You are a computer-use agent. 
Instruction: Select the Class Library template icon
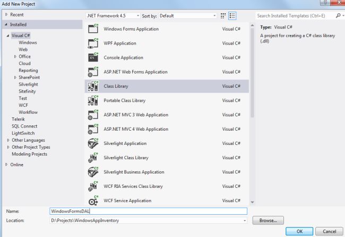93,86
